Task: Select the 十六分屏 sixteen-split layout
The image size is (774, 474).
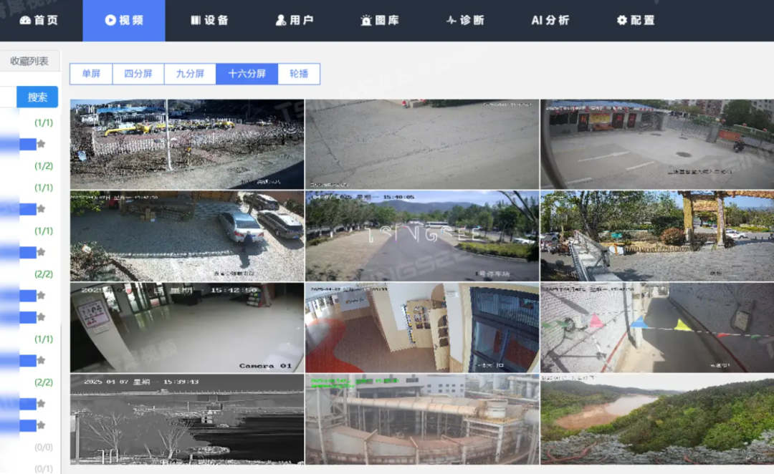Action: click(247, 74)
